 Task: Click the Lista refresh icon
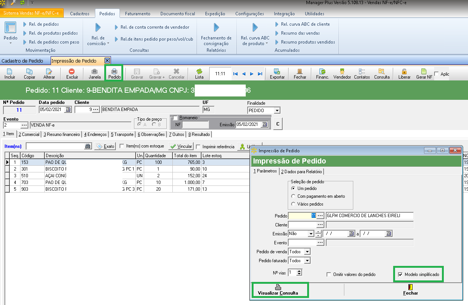(199, 73)
